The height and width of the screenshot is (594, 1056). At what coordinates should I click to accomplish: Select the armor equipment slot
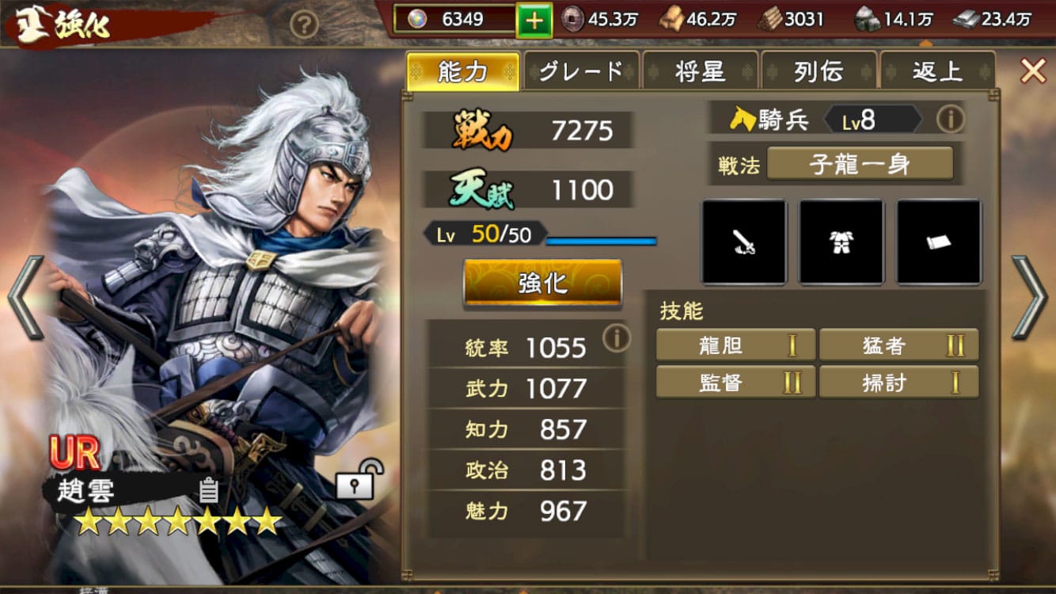841,242
